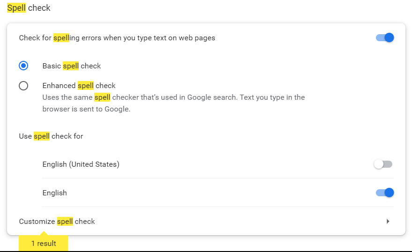Click the plain English language name text
Viewport: 412px width, 252px height.
[55, 193]
